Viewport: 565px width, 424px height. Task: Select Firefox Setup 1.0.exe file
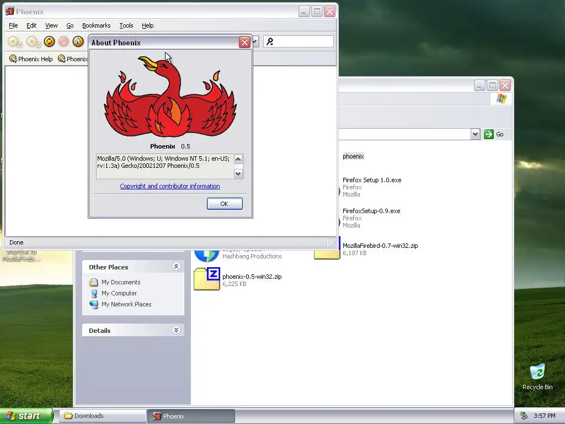pyautogui.click(x=372, y=180)
